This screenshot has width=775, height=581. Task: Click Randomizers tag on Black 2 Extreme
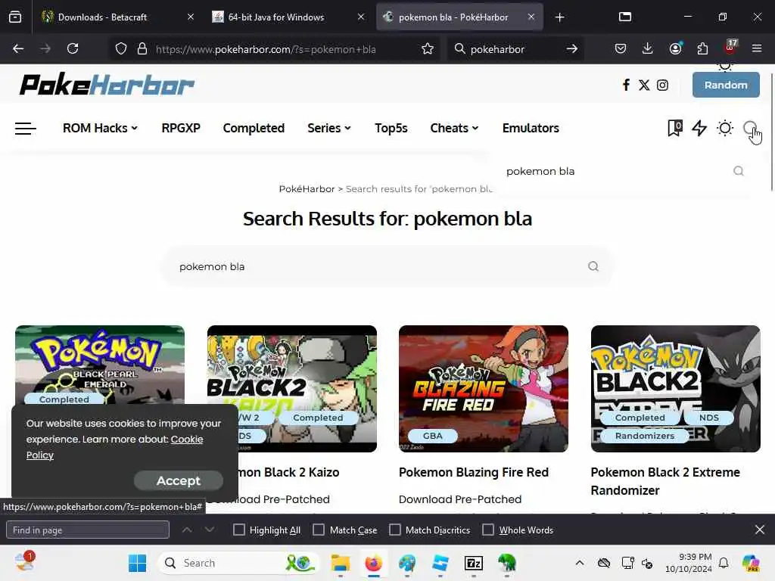pos(645,436)
